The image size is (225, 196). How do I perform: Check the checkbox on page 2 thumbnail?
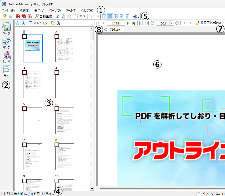57,37
